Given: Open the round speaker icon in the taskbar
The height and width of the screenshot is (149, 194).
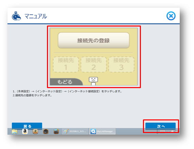Looking at the screenshot, I should pyautogui.click(x=46, y=131).
